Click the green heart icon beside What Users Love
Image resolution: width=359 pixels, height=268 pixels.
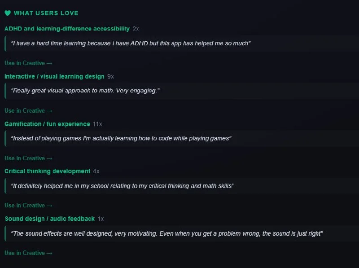8,13
